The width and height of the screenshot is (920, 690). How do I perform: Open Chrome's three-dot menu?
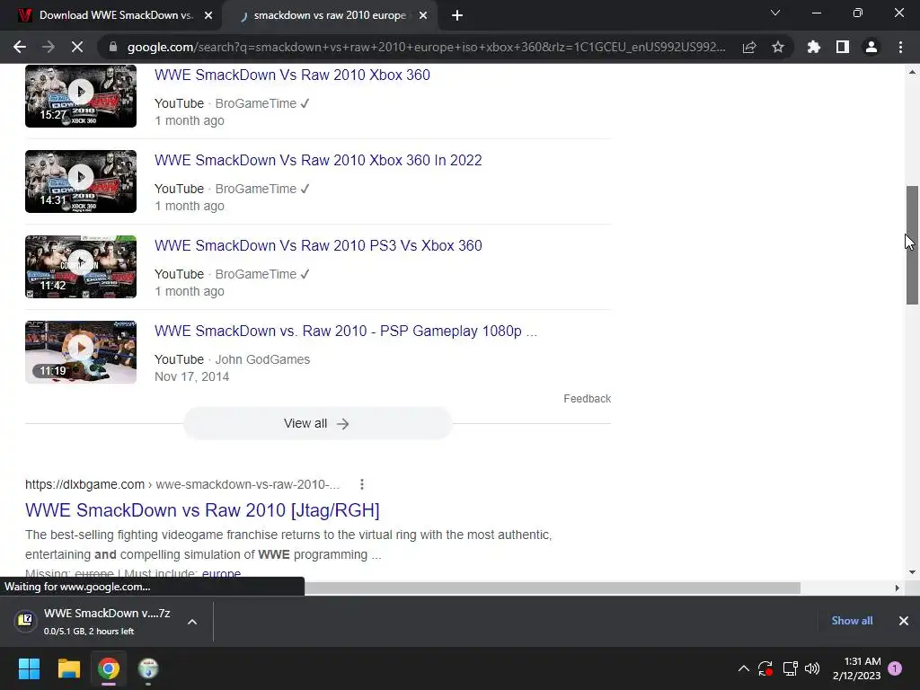click(900, 47)
